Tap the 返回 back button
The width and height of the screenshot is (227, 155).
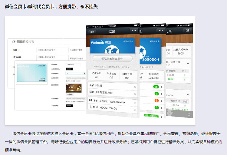point(92,32)
